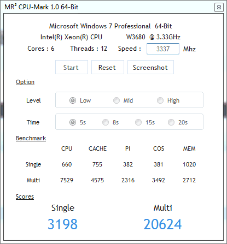The width and height of the screenshot is (227, 244).
Task: Click the Start benchmark button
Action: 72,67
